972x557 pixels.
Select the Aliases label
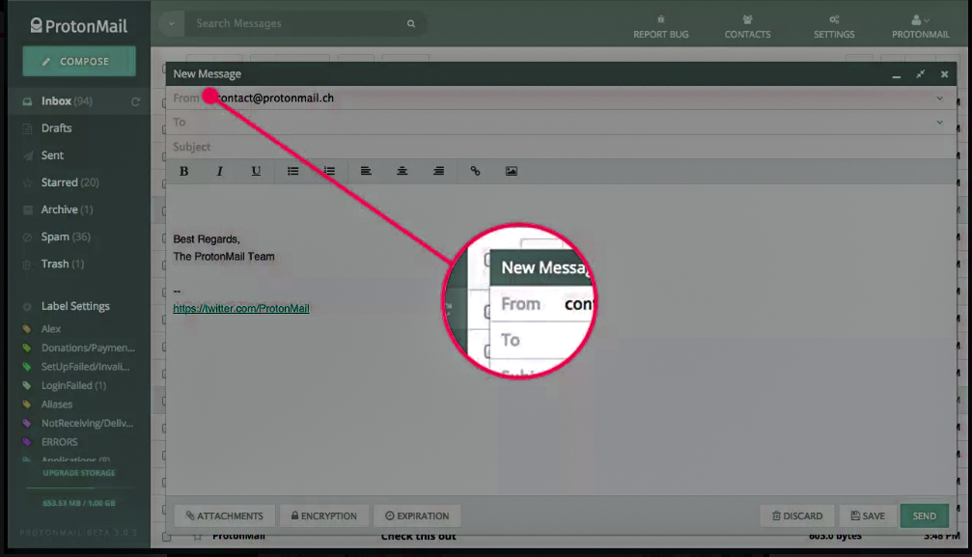[56, 404]
